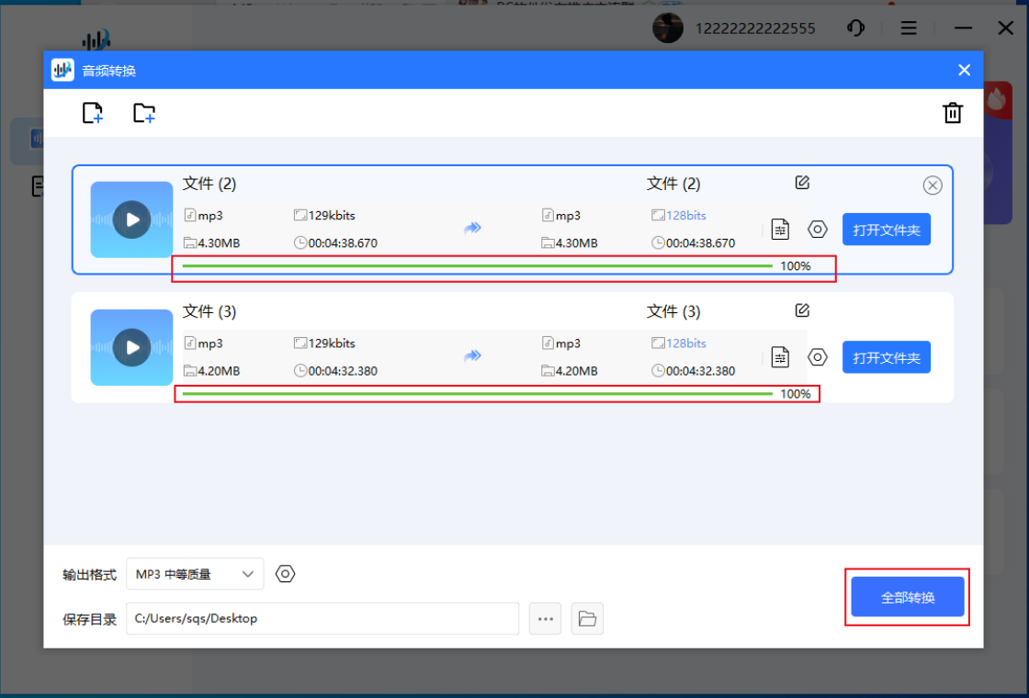
Task: Open the save directory folder icon
Action: point(587,619)
